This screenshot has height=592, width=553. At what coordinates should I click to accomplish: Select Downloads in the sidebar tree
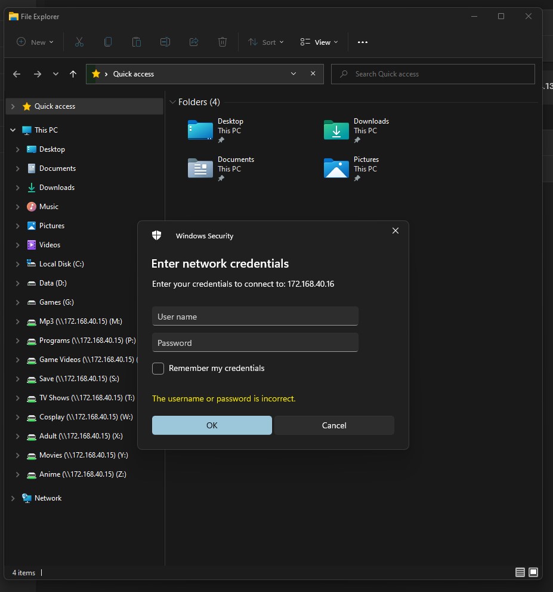tap(57, 187)
